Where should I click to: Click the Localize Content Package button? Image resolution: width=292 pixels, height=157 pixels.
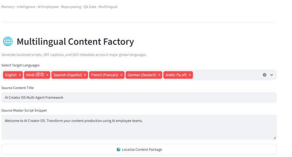point(139,149)
